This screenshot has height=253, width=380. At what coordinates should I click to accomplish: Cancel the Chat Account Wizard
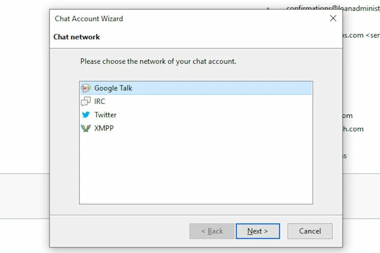point(310,231)
